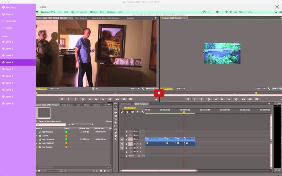
Task: Open Source monitor button editor plus
Action: click(x=156, y=100)
